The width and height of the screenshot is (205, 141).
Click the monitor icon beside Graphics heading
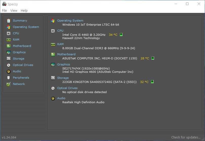click(53, 65)
